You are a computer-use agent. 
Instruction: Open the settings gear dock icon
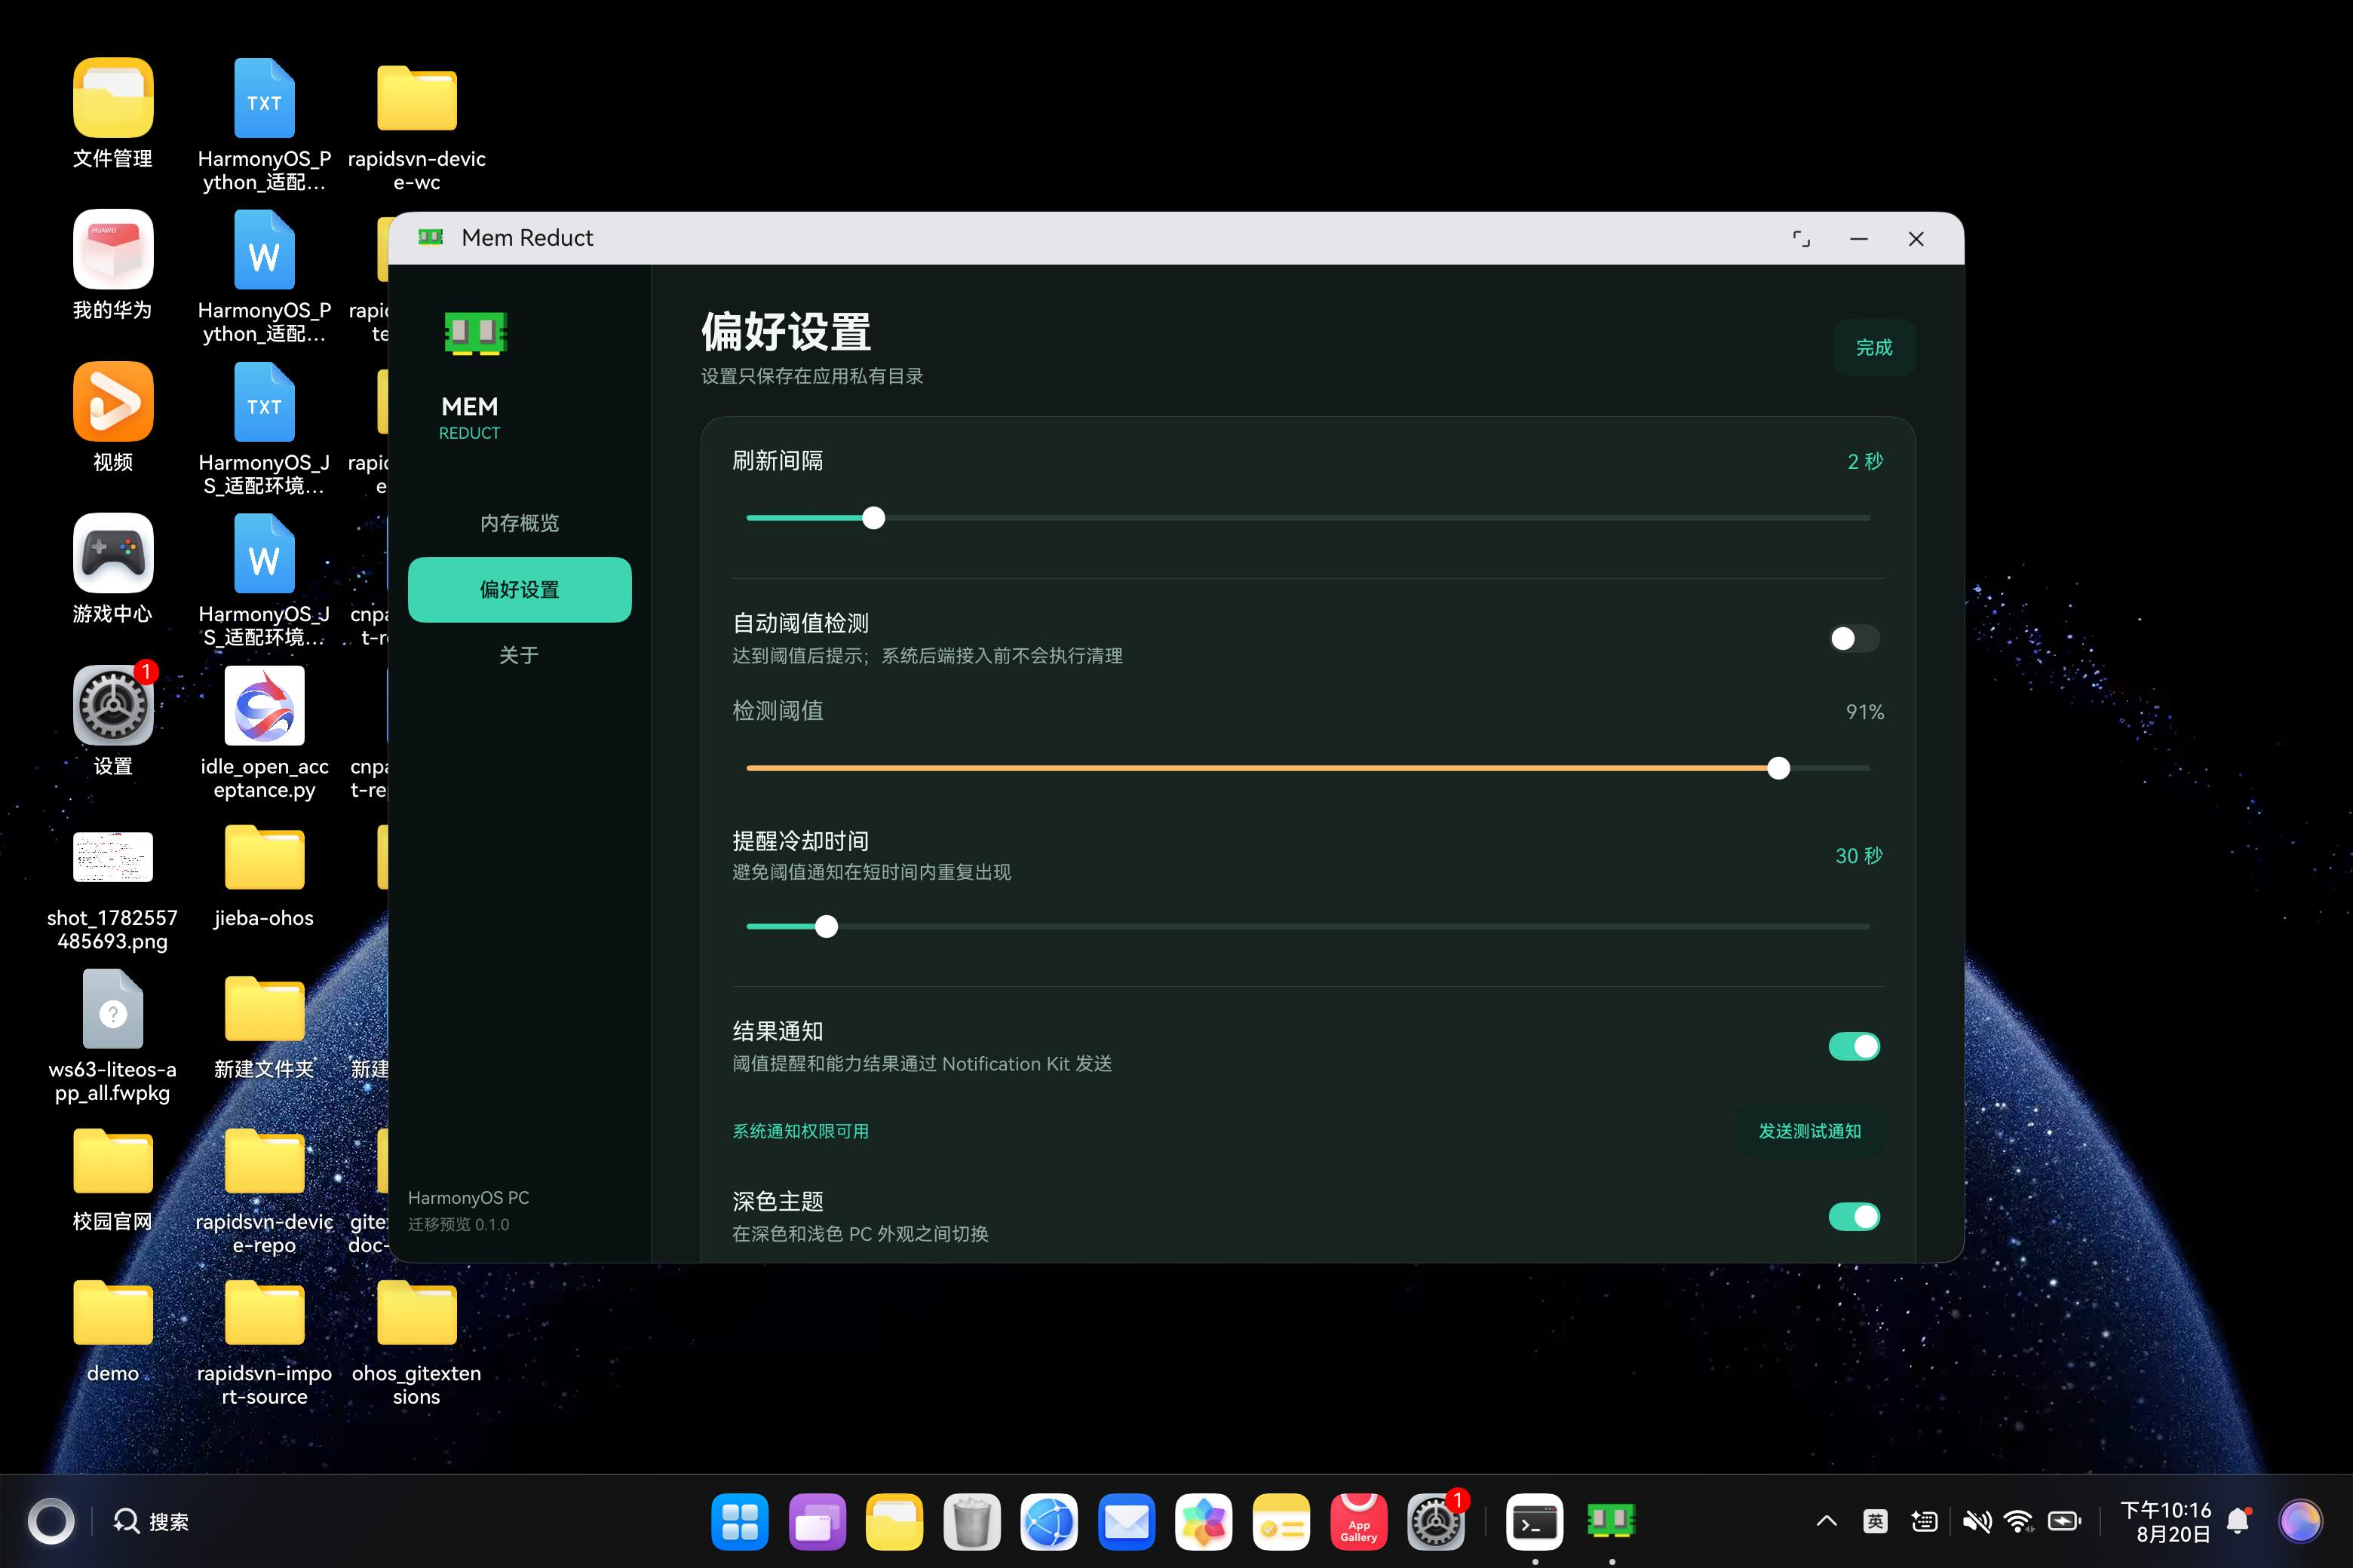click(x=1436, y=1522)
